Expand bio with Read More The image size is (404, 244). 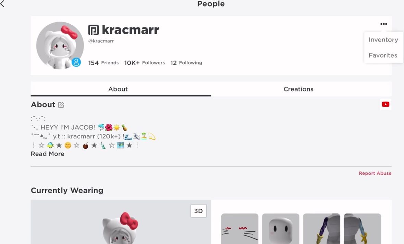coord(47,154)
